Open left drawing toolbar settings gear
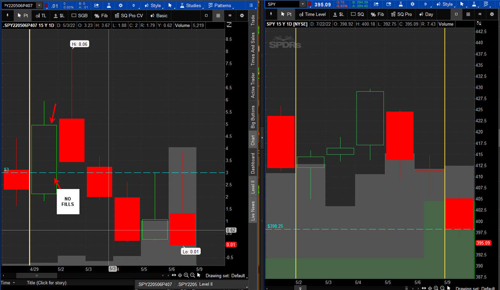This screenshot has width=500, height=290. 242,15
